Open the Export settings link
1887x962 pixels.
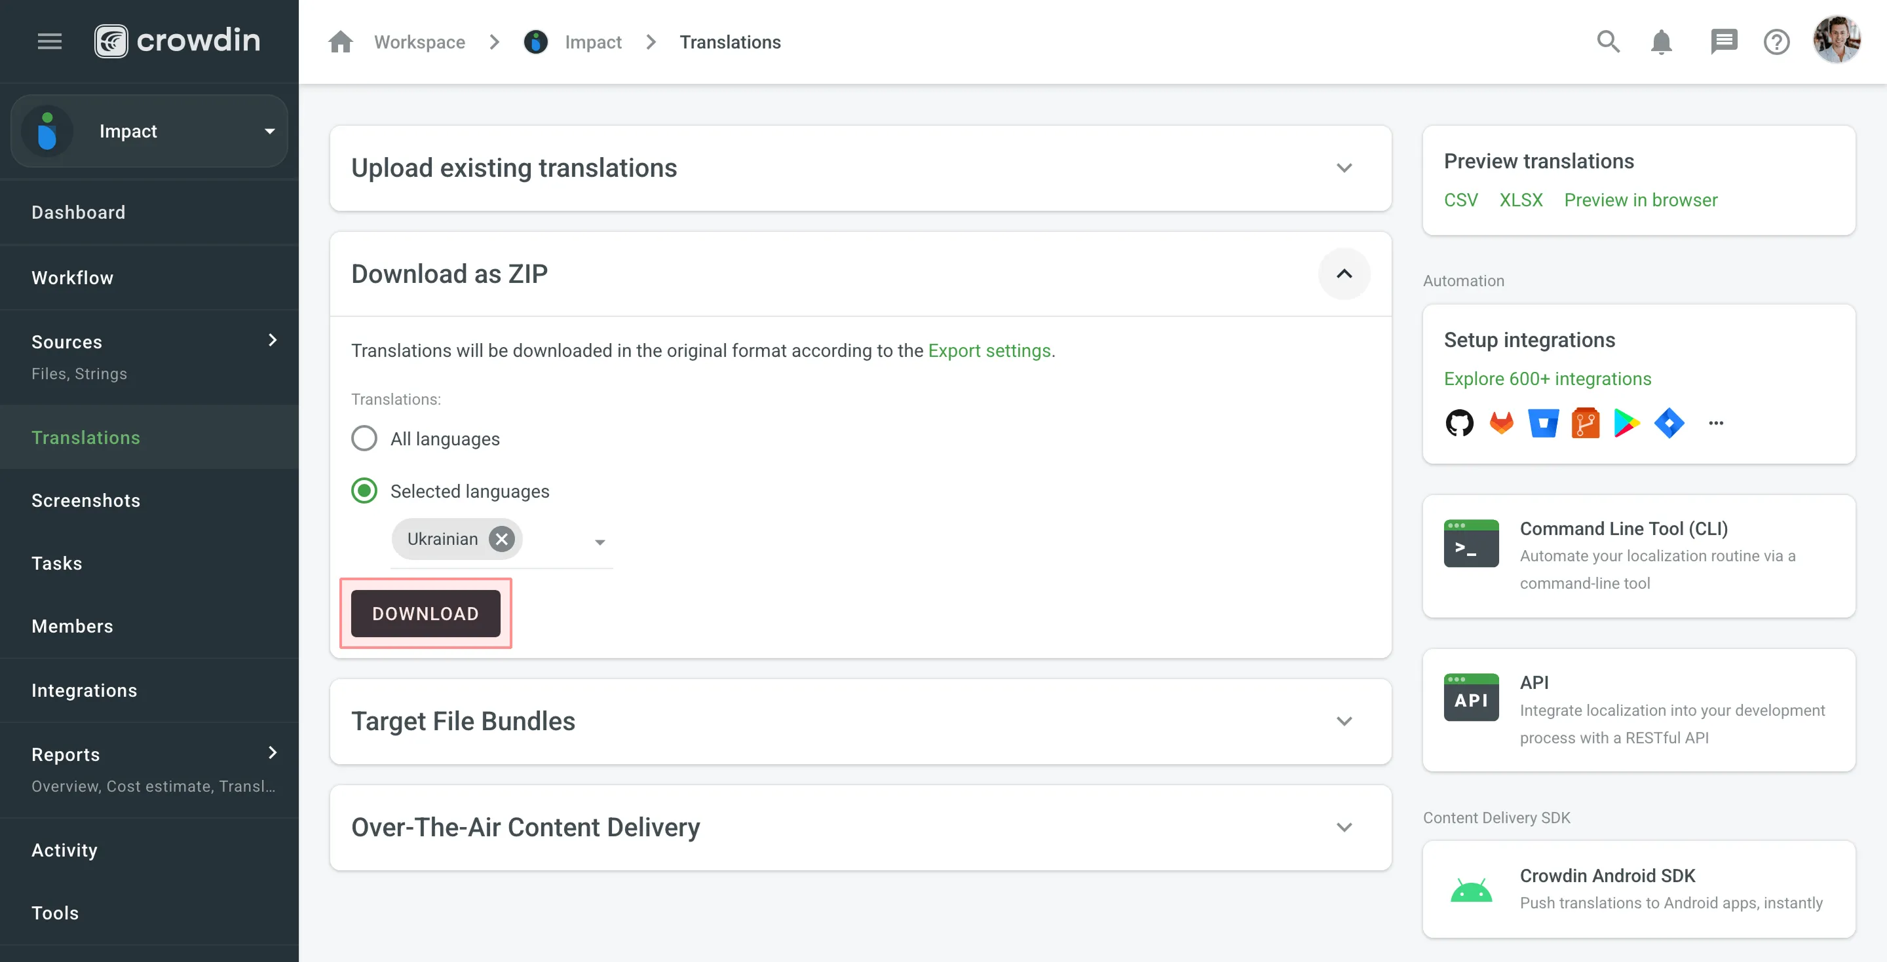pyautogui.click(x=989, y=351)
